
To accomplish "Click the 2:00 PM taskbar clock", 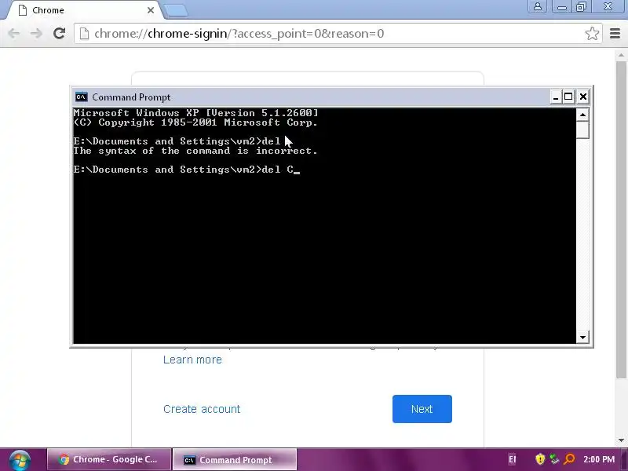I will pos(599,459).
